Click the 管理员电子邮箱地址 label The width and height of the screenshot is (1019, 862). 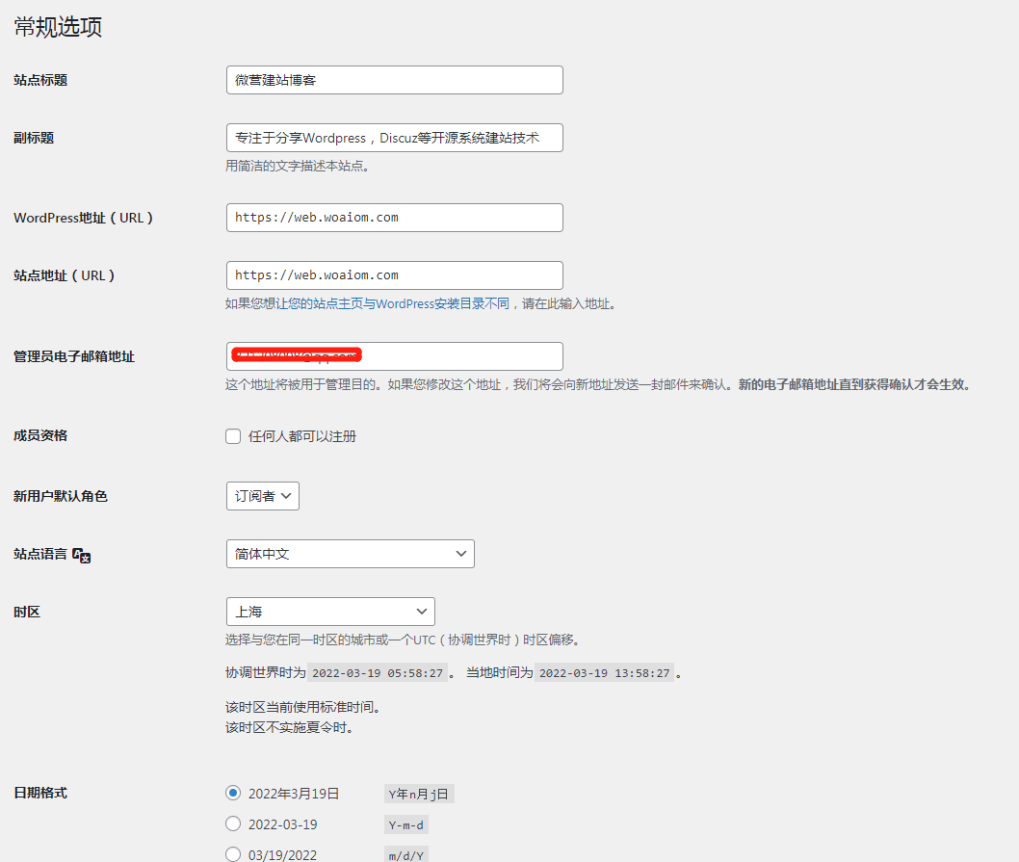74,356
